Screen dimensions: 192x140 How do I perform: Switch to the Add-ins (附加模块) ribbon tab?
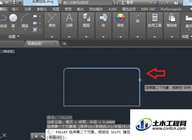point(96,9)
